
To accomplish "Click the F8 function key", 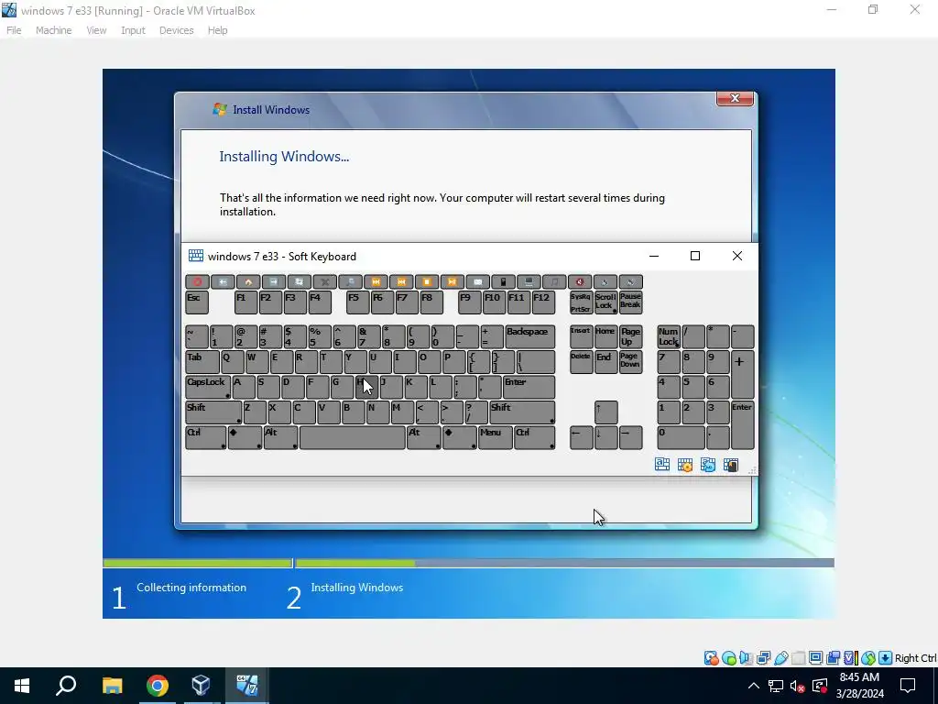I will point(431,302).
